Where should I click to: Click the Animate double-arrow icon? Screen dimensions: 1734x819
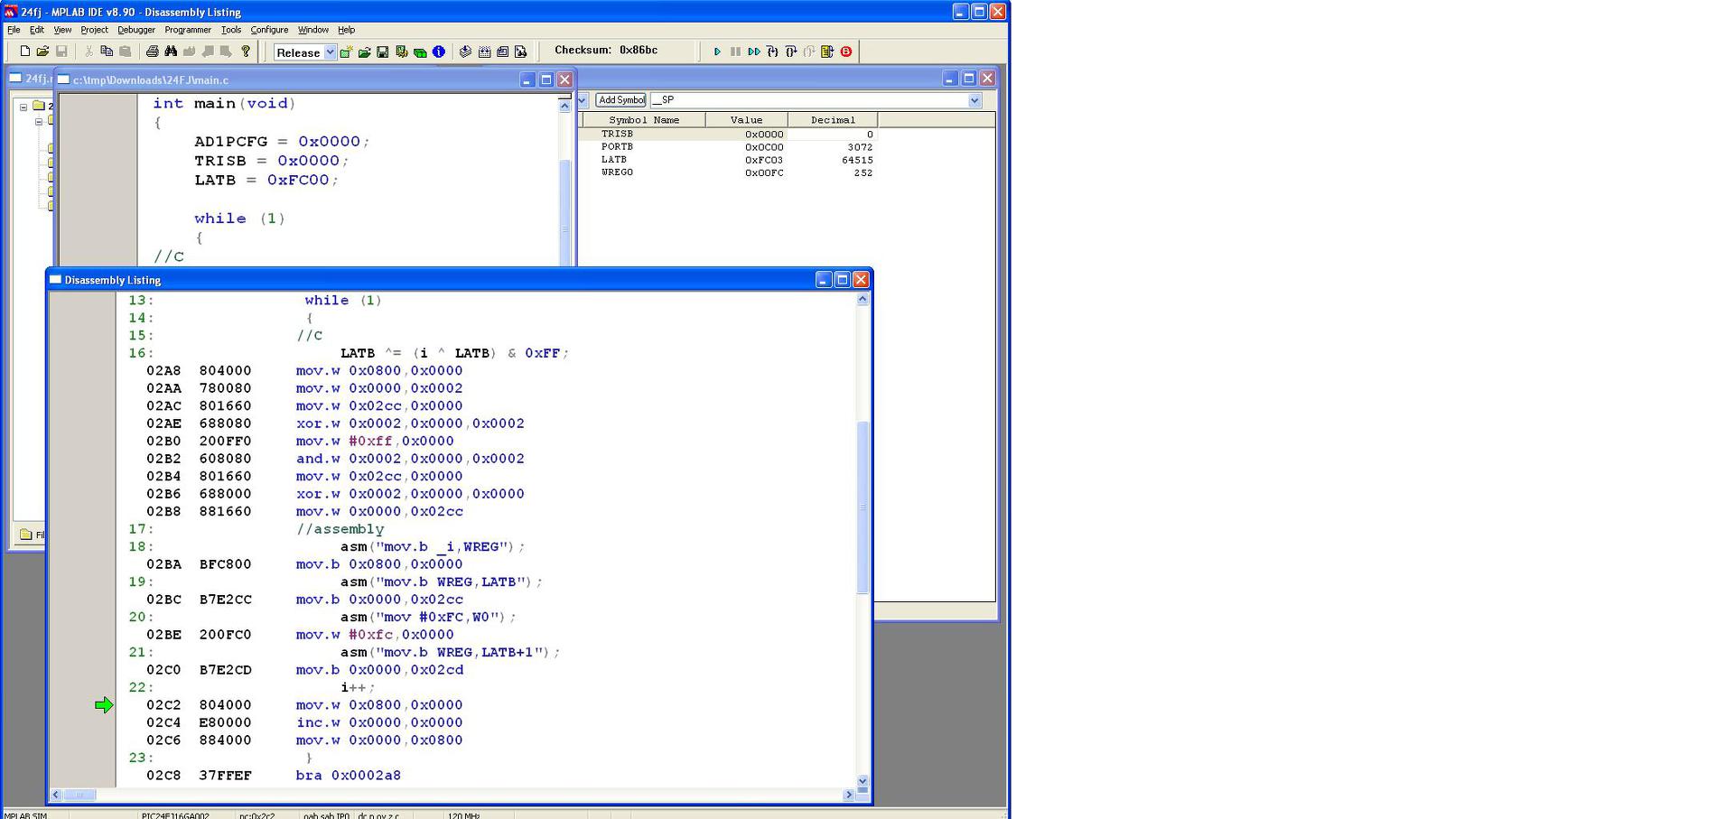[754, 51]
